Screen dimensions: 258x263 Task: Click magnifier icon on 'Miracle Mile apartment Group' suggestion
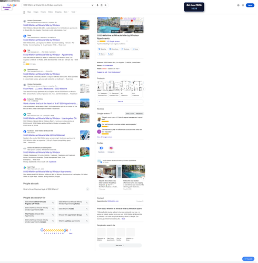(87, 215)
